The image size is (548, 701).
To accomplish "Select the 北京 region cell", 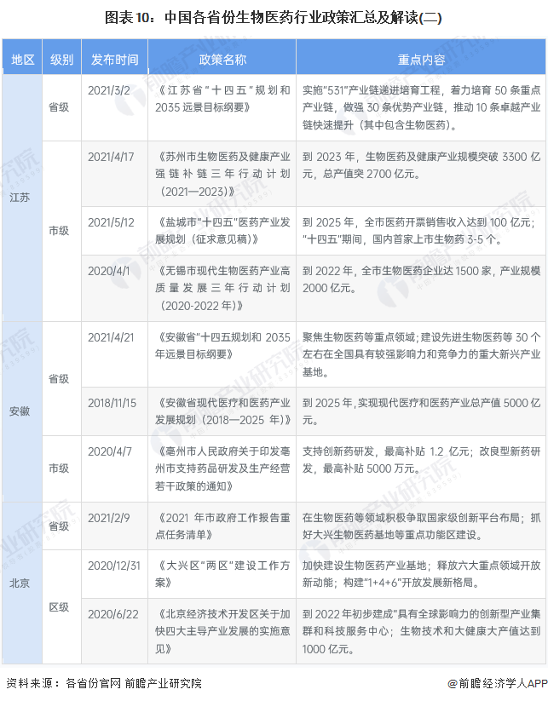I will click(x=20, y=583).
